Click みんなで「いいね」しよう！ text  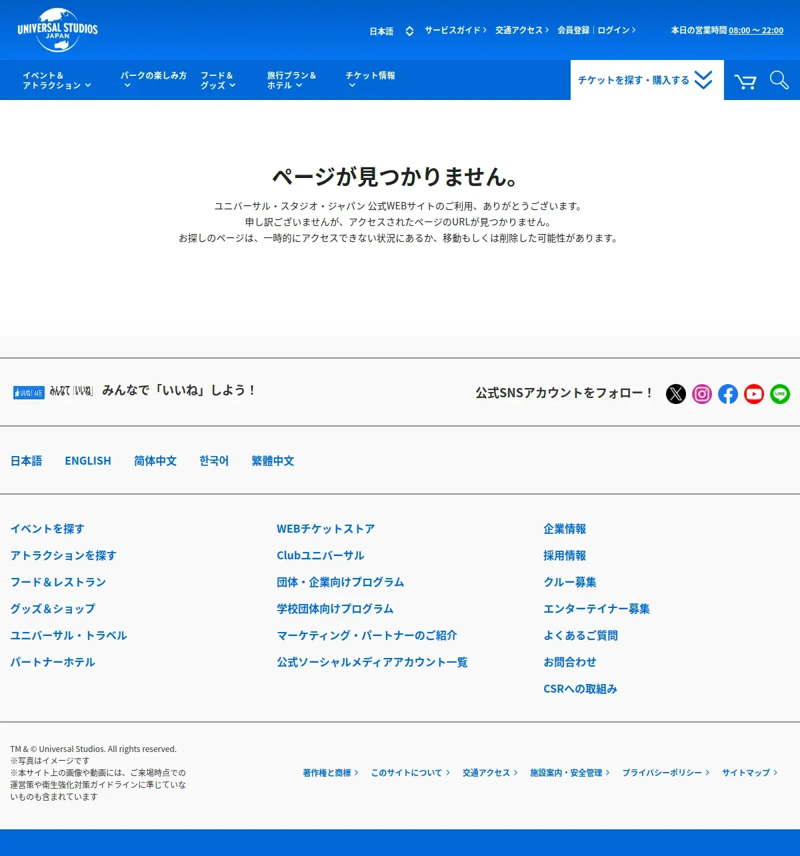click(179, 391)
